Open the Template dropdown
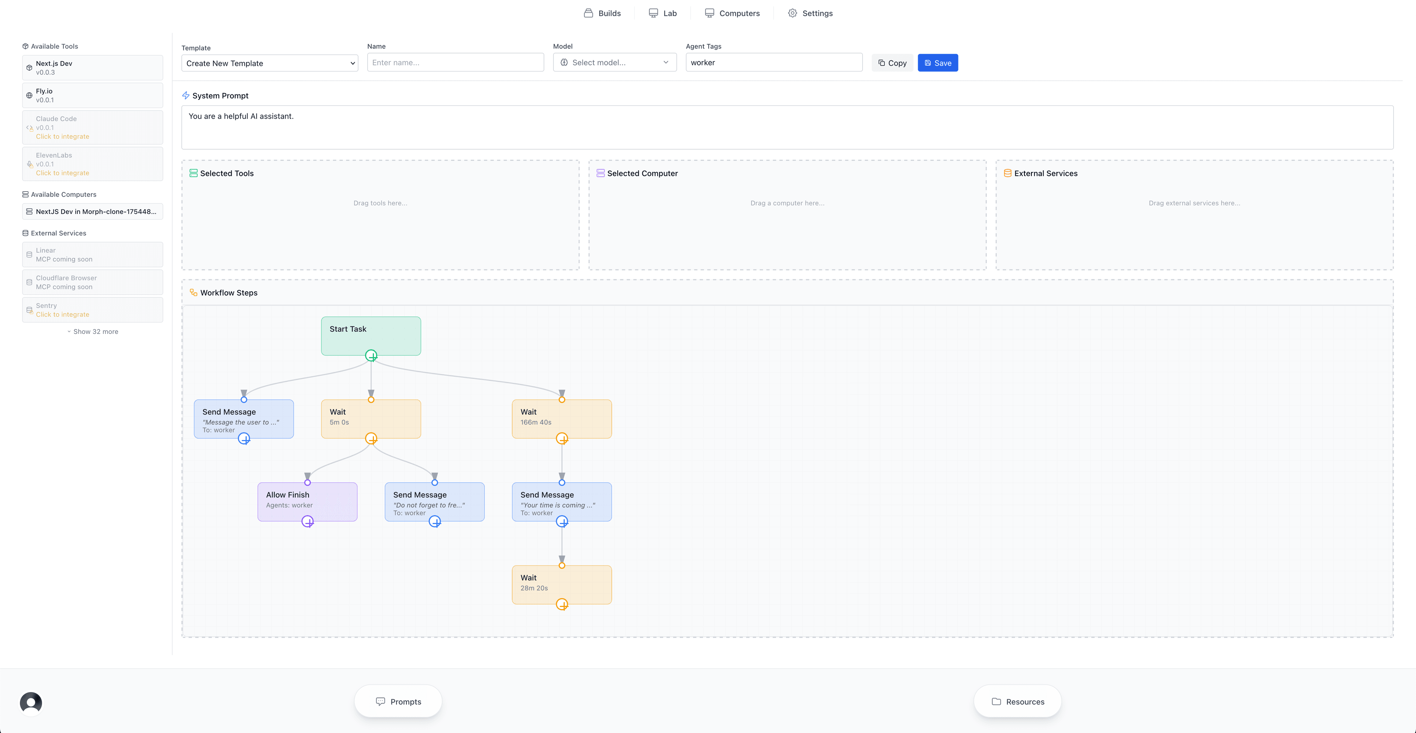 pyautogui.click(x=269, y=63)
